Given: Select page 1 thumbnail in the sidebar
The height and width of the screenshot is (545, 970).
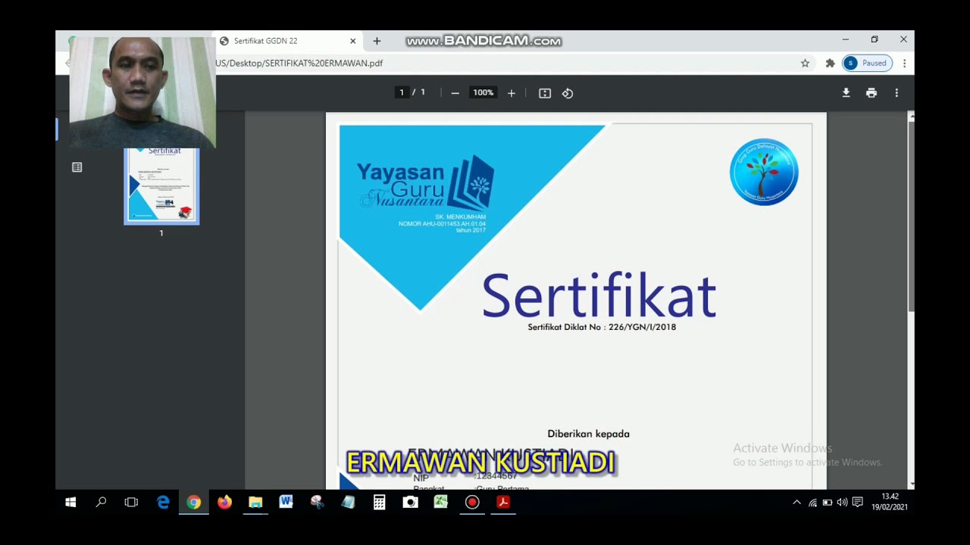Looking at the screenshot, I should tap(161, 186).
